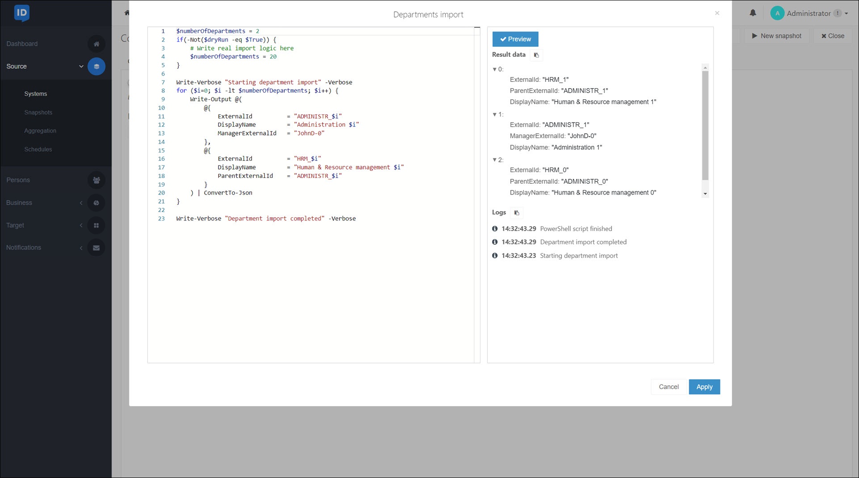Image resolution: width=859 pixels, height=478 pixels.
Task: Apply the departments import script
Action: coord(704,387)
